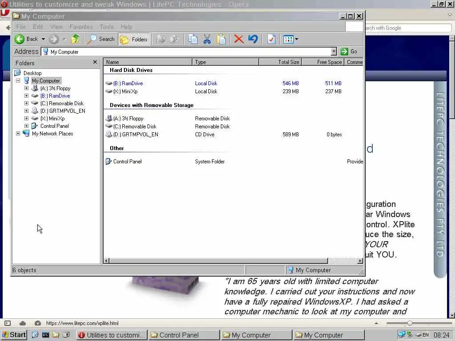Sort by the Type column header
The width and height of the screenshot is (455, 341).
pyautogui.click(x=225, y=62)
